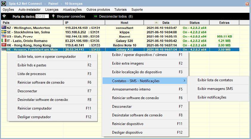This screenshot has width=251, height=139.
Task: Select Desinstalar software de conexão in device menu
Action: coord(145,115)
